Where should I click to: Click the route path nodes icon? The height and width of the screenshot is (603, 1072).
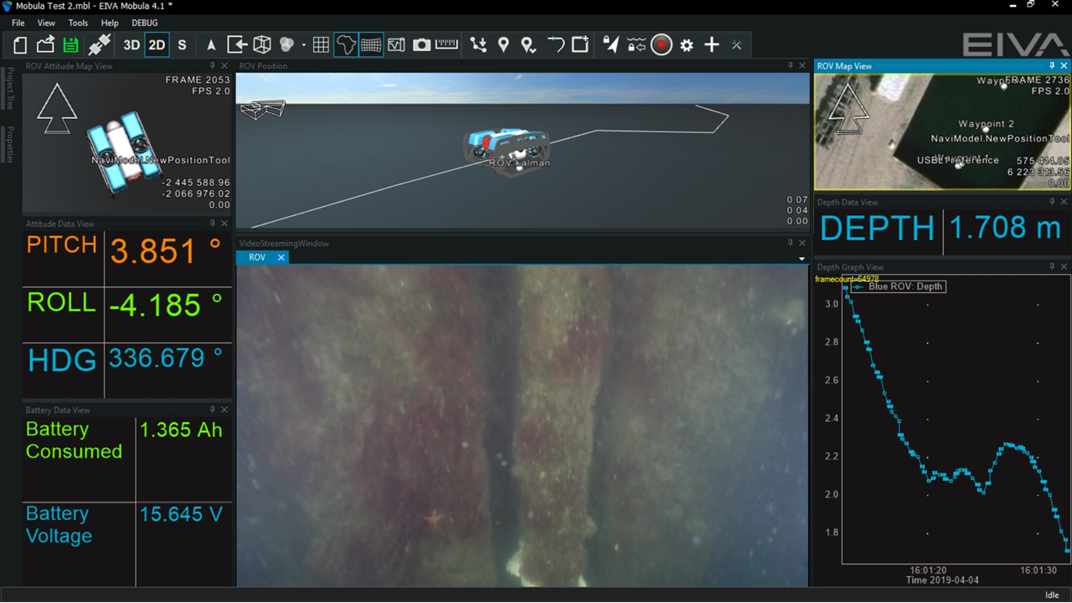tap(478, 45)
